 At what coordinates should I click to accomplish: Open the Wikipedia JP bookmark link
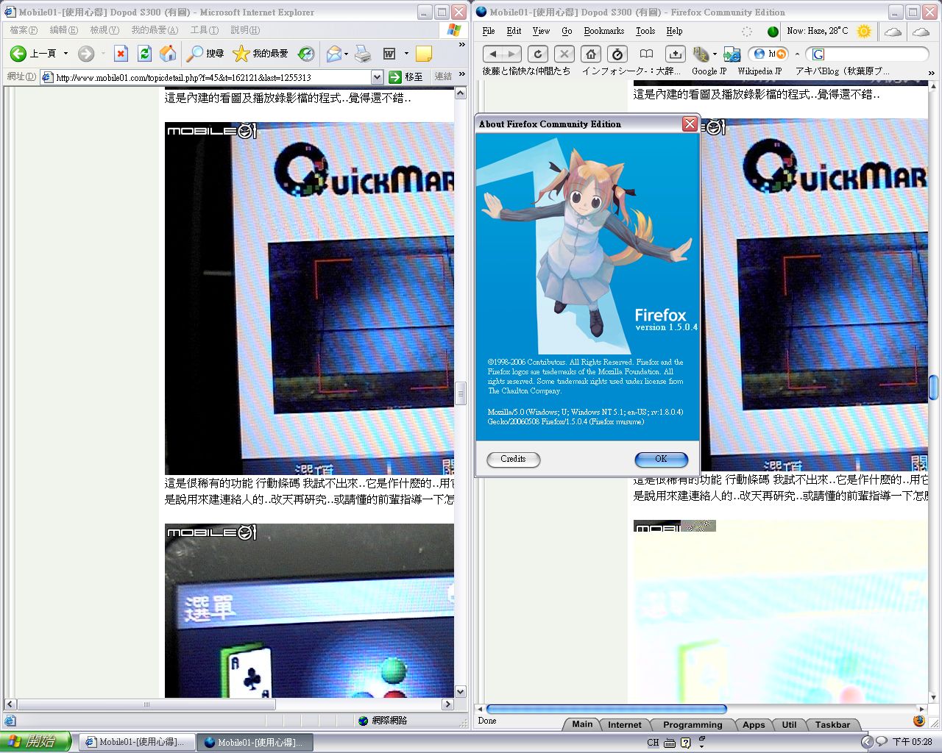point(759,71)
